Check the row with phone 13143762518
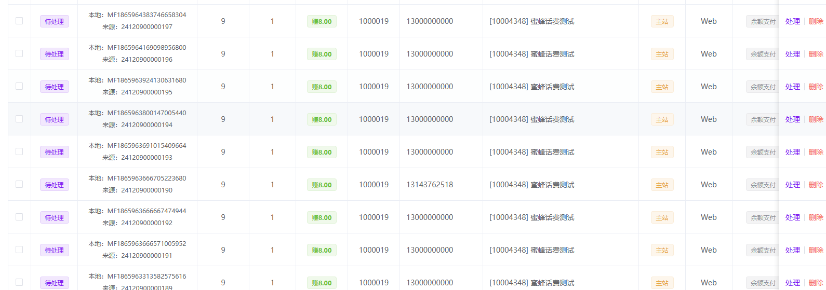 (x=19, y=184)
